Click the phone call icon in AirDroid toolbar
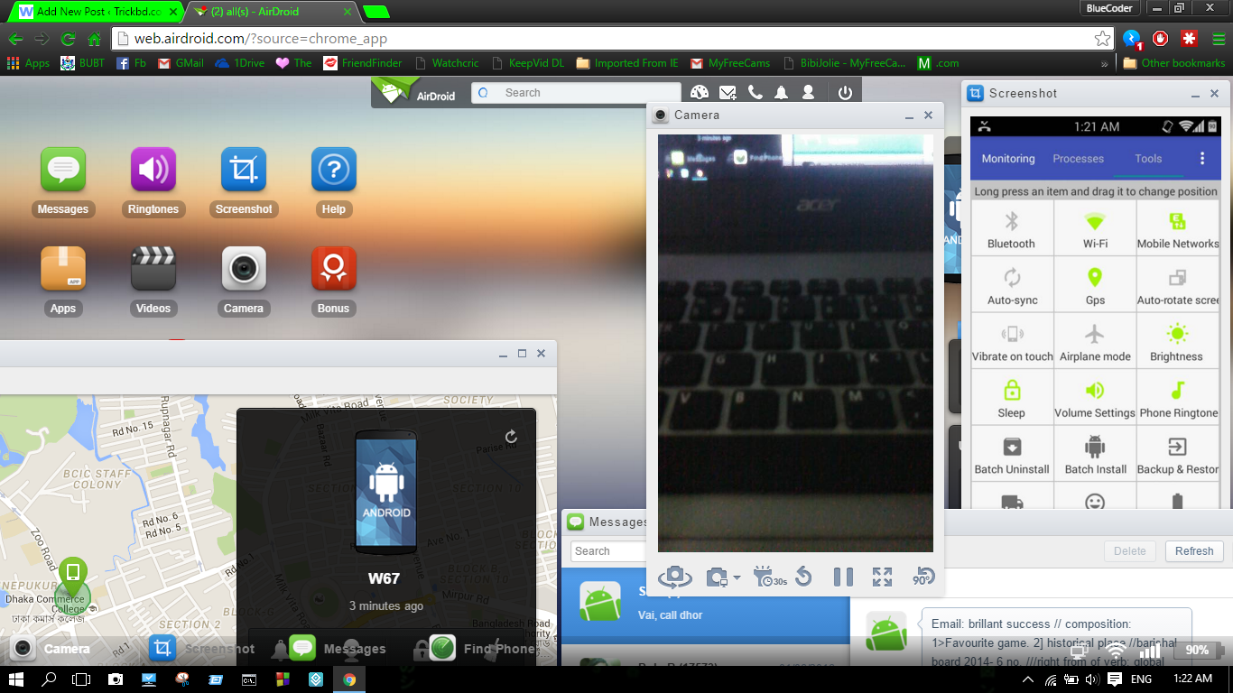The width and height of the screenshot is (1233, 693). pyautogui.click(x=756, y=93)
